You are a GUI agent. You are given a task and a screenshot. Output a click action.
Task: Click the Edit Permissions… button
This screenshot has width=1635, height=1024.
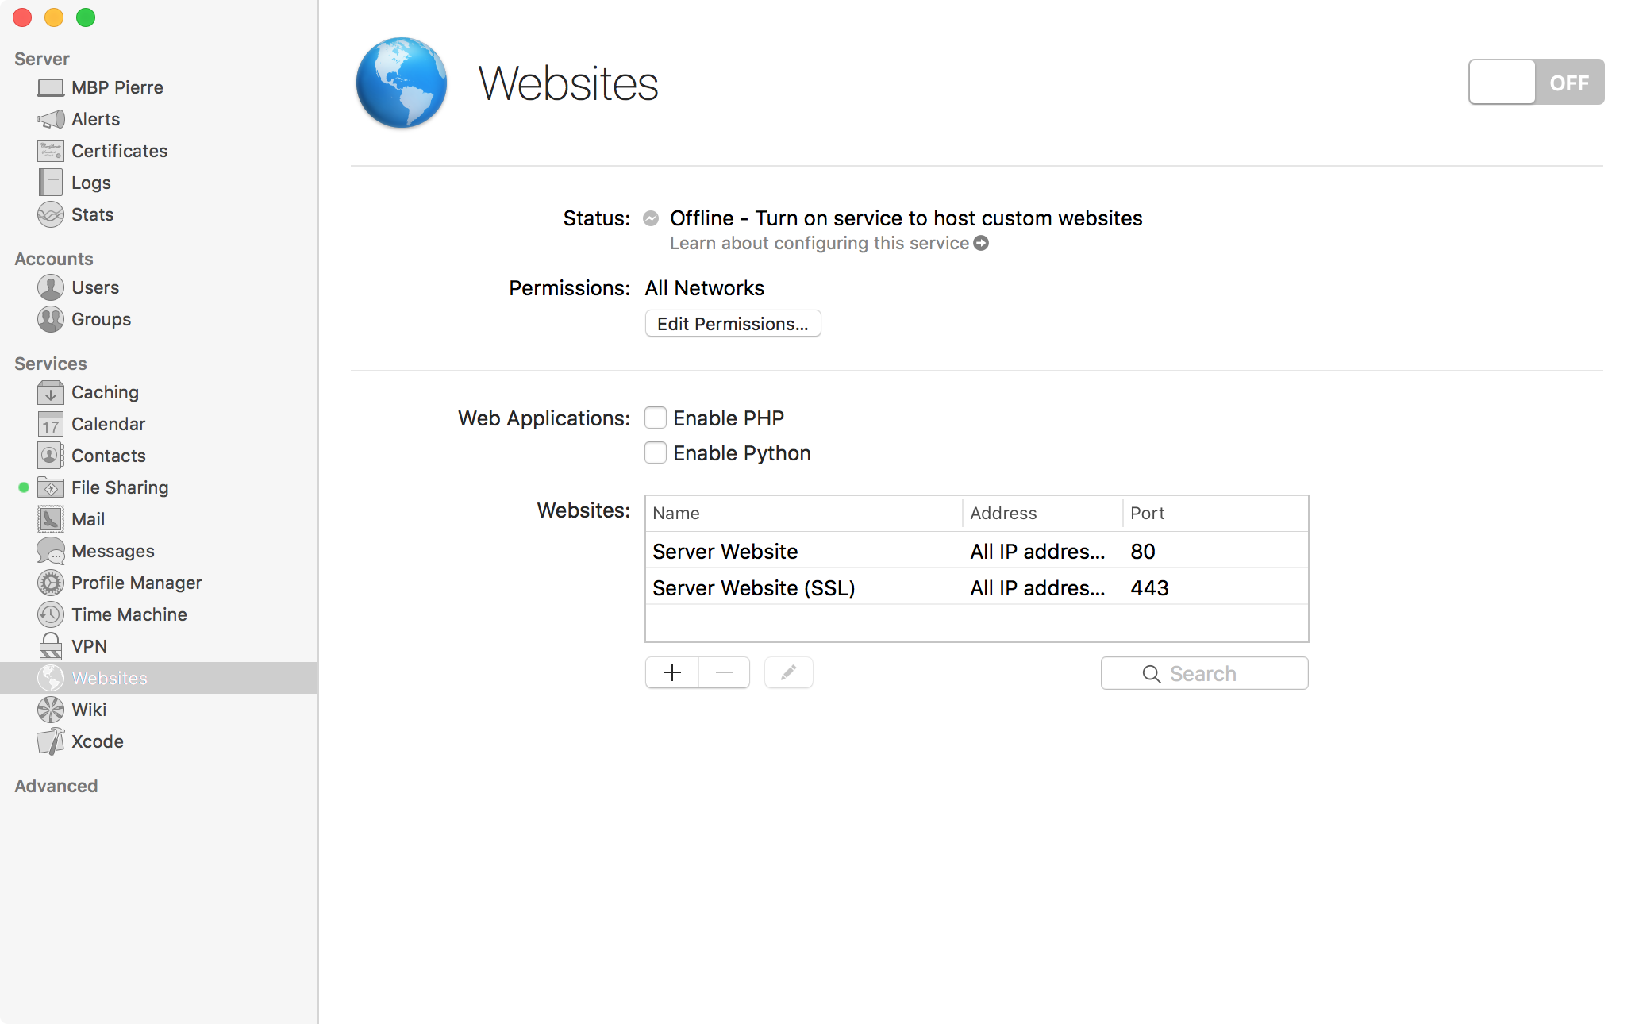[x=733, y=324]
